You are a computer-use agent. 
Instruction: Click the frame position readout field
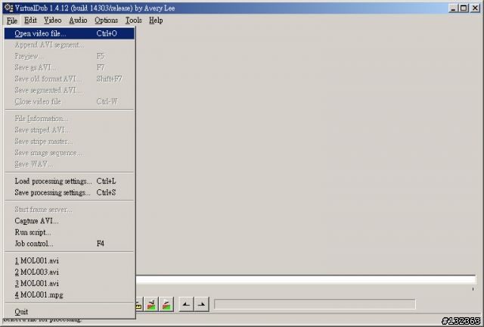coord(315,304)
